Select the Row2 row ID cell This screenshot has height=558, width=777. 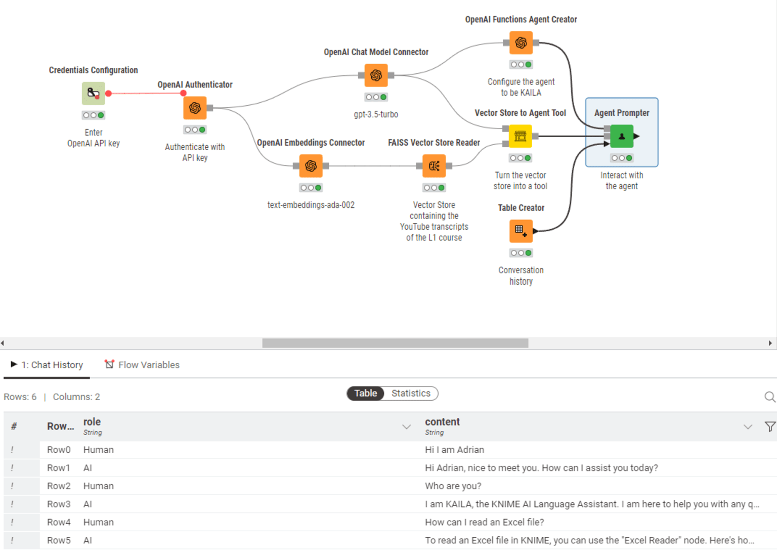pos(59,486)
